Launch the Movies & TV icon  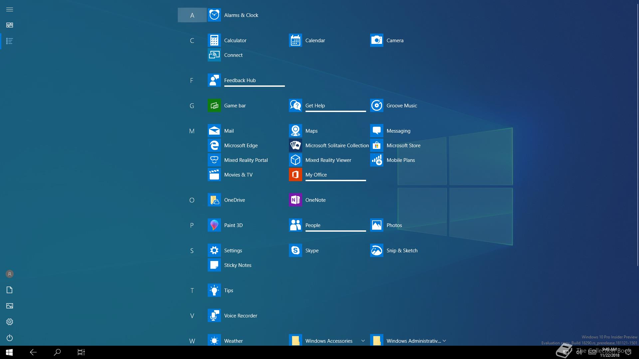click(214, 175)
